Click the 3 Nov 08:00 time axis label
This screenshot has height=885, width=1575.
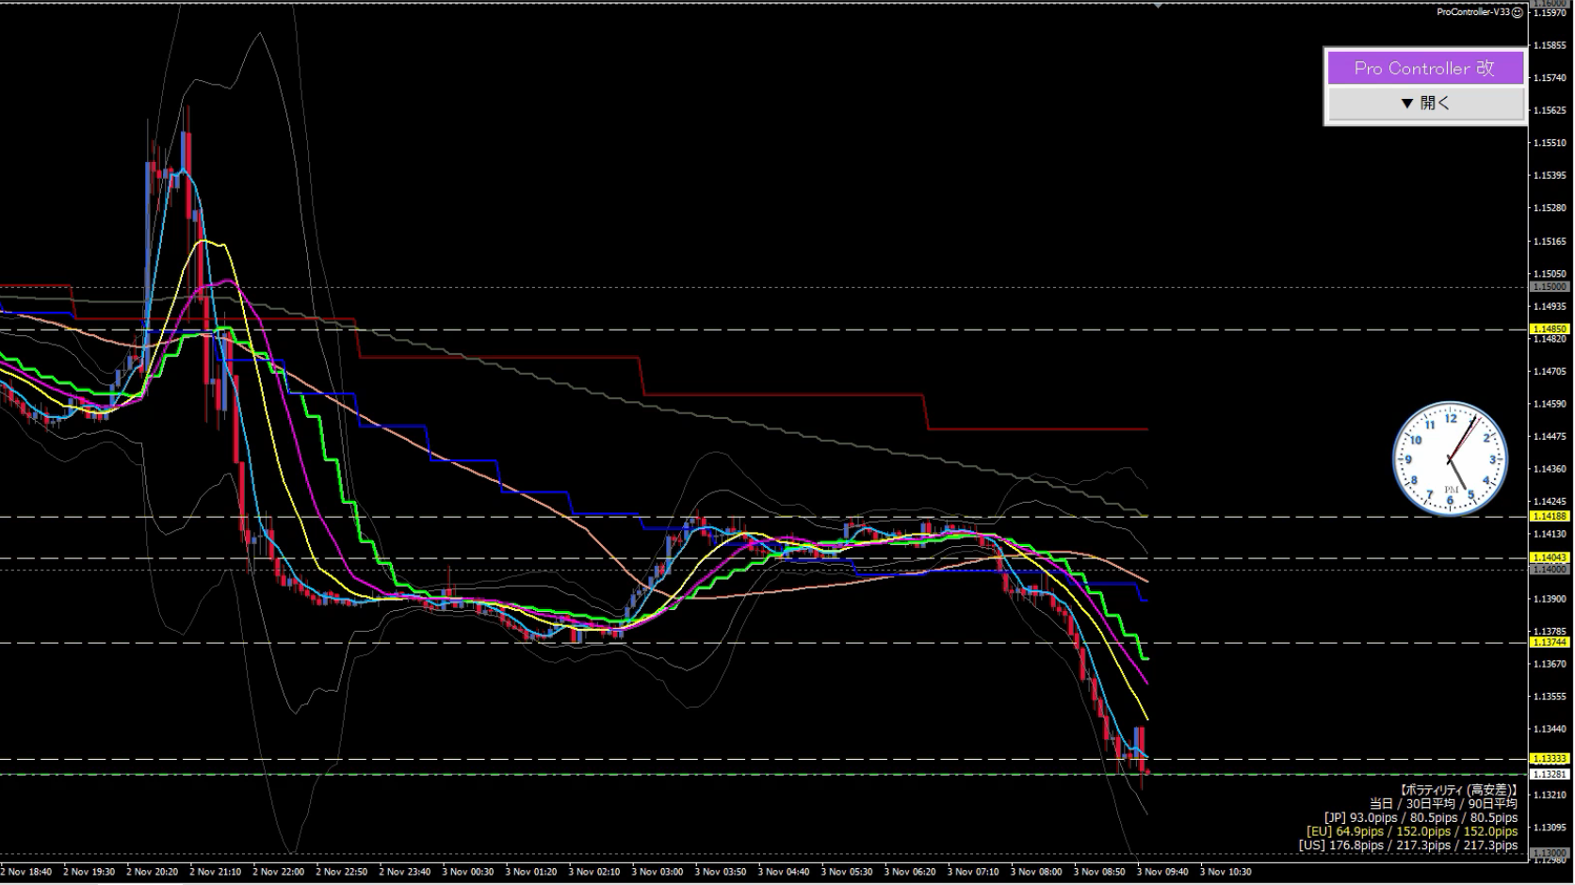(x=1035, y=872)
